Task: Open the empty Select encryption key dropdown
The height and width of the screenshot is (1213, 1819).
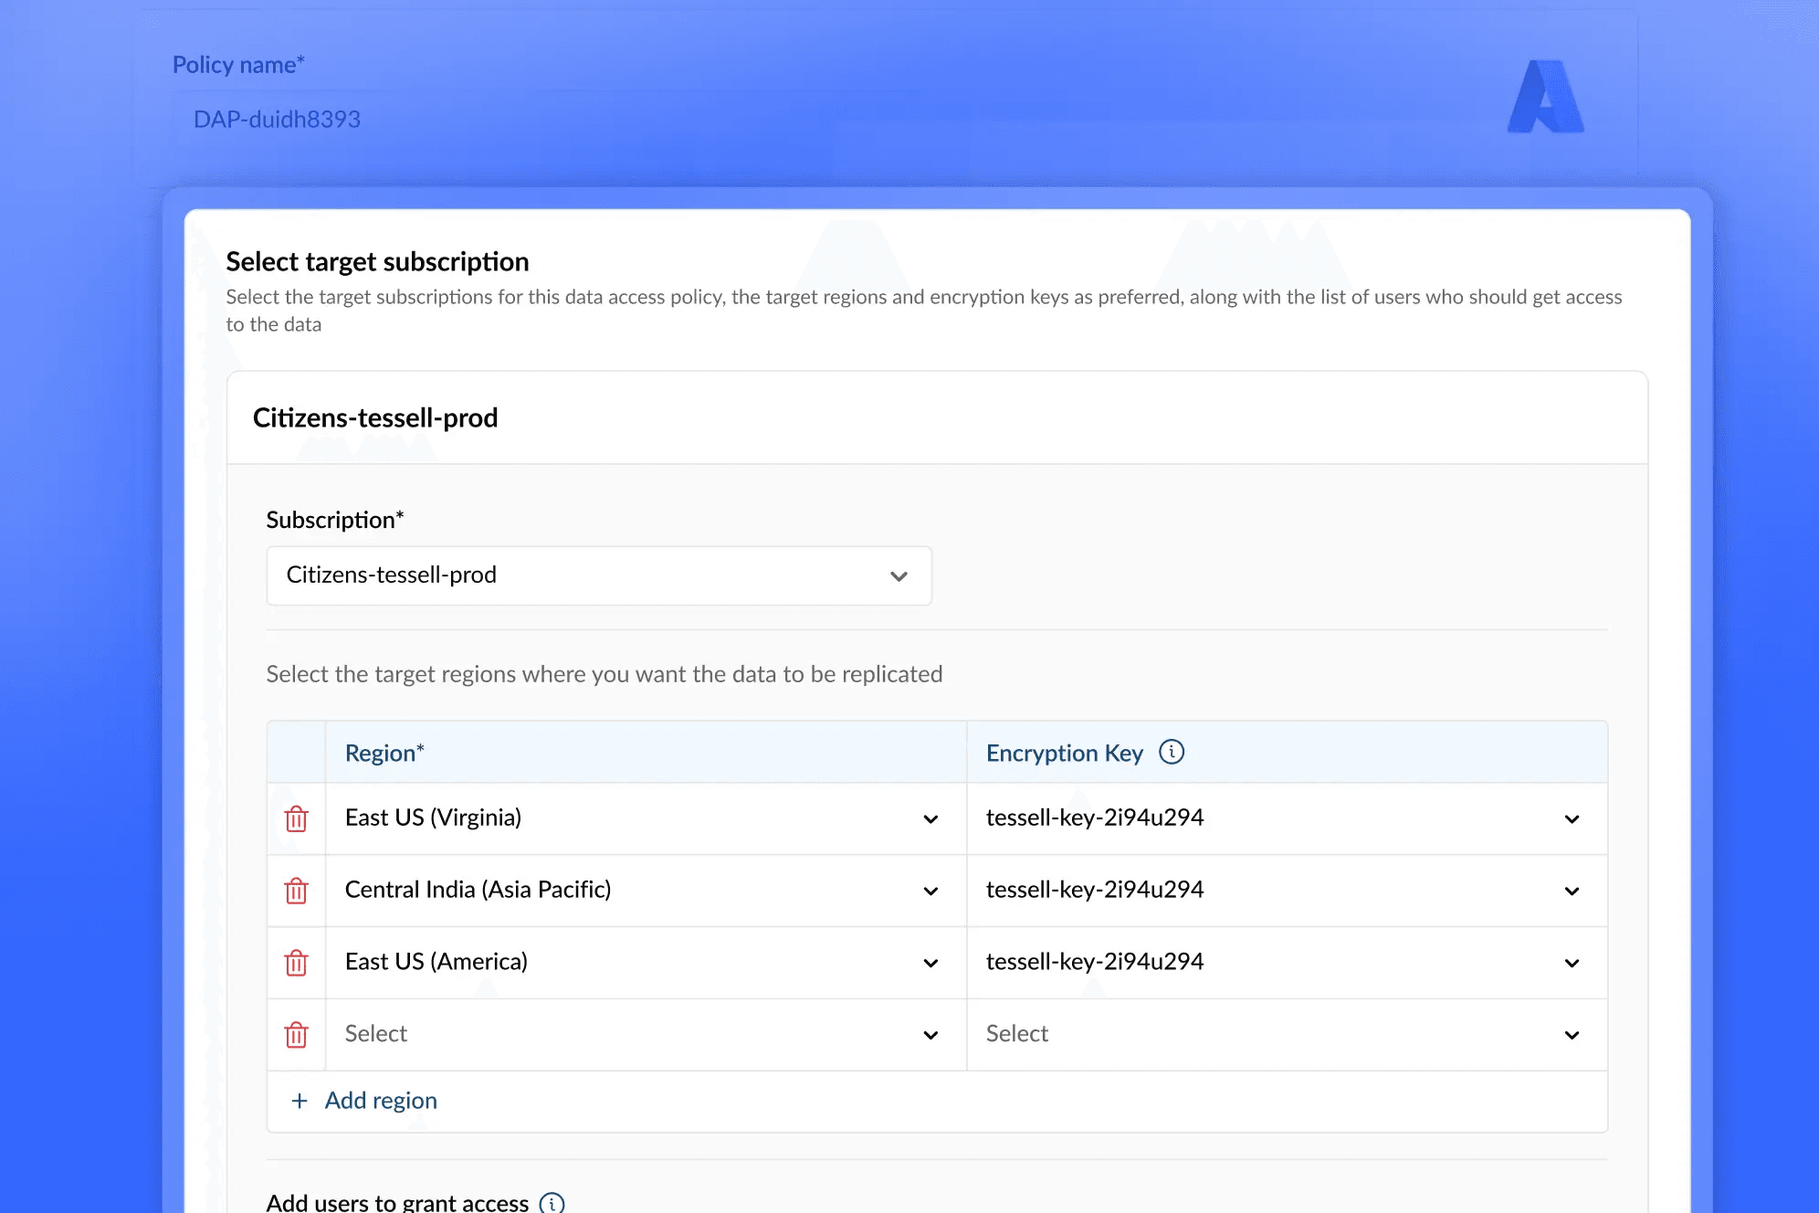Action: 1288,1035
